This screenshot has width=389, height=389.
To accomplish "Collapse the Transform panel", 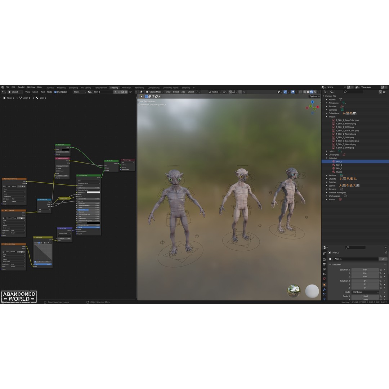I will pyautogui.click(x=330, y=264).
